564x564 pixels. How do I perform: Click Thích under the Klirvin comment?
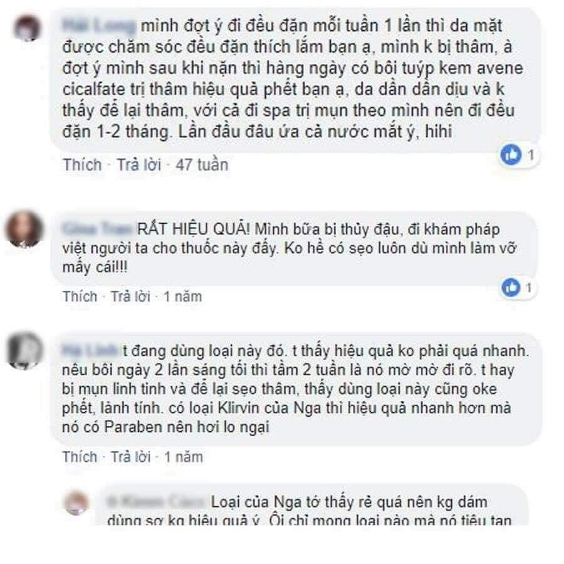point(80,457)
